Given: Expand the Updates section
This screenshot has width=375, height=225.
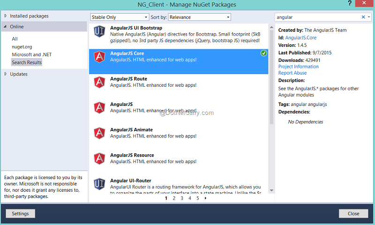Looking at the screenshot, I should pos(6,74).
